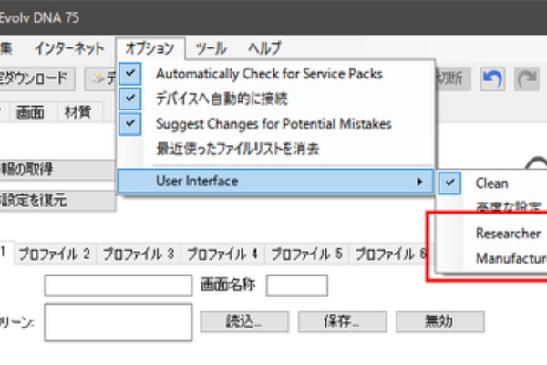Switch to プロファイル 6 tab
This screenshot has width=547, height=365.
pyautogui.click(x=391, y=254)
